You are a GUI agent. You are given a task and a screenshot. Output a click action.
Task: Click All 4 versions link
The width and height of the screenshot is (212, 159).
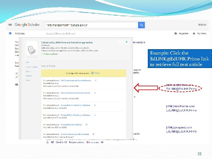[x=92, y=142]
